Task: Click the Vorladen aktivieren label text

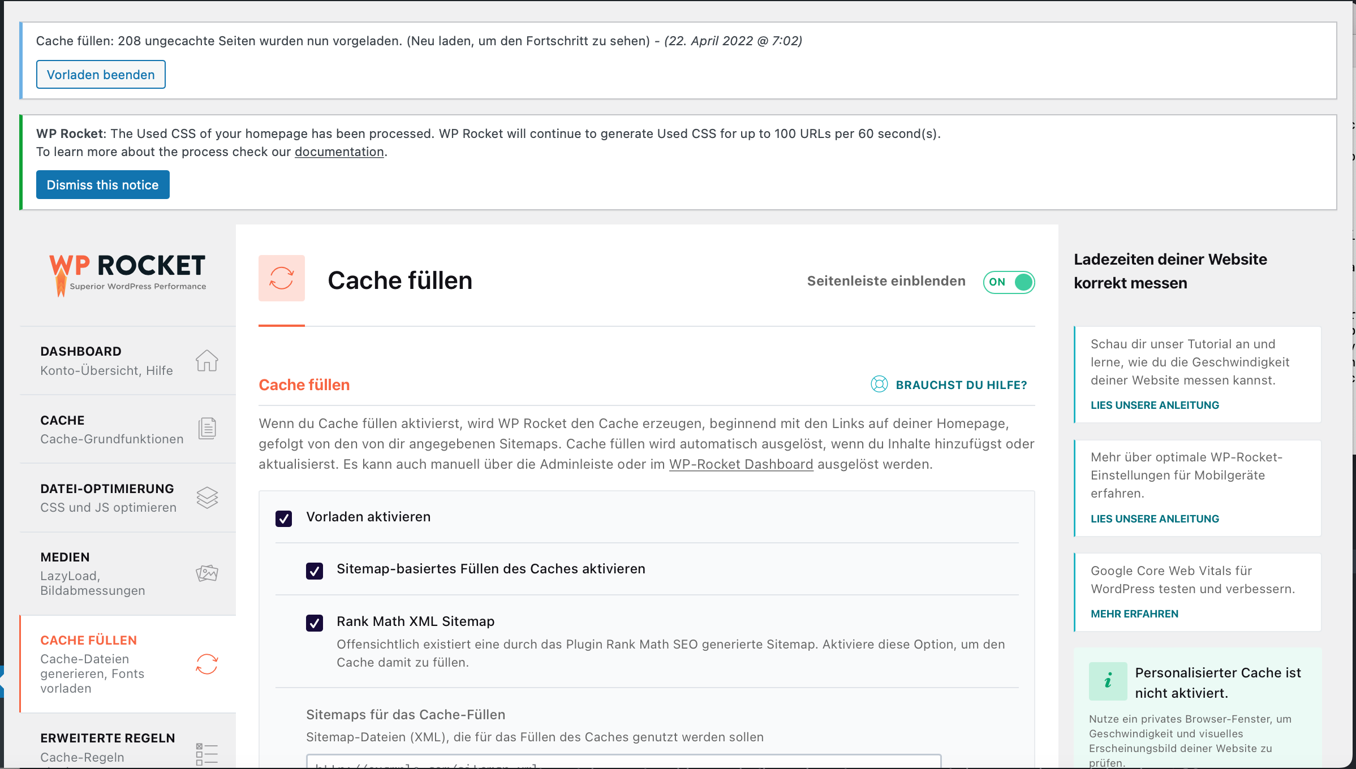Action: pyautogui.click(x=368, y=517)
